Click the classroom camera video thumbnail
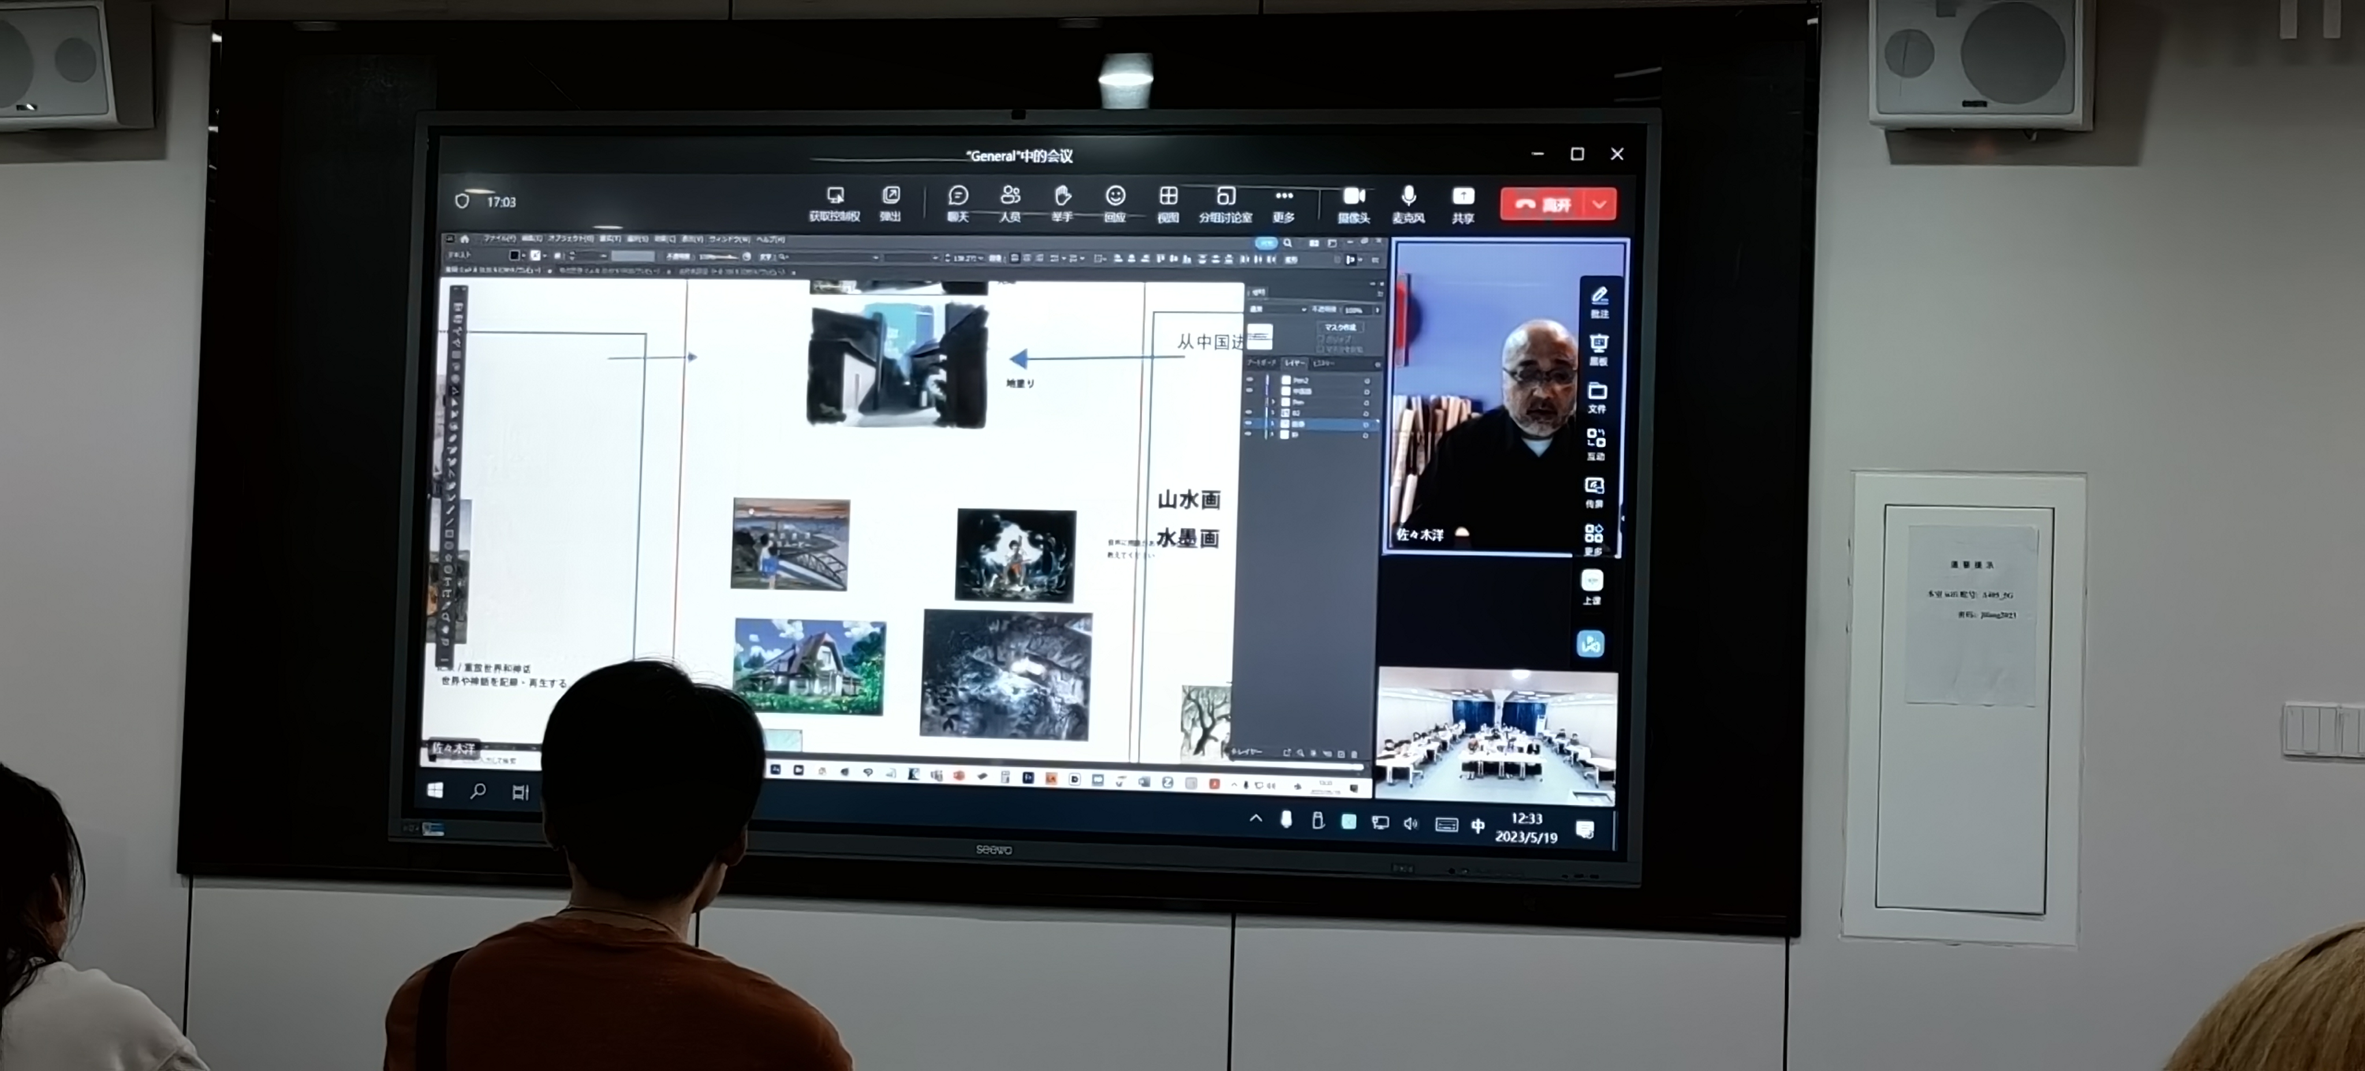 (1497, 734)
